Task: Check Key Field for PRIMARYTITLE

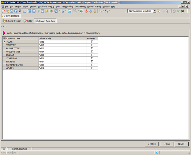Action: [x=92, y=48]
